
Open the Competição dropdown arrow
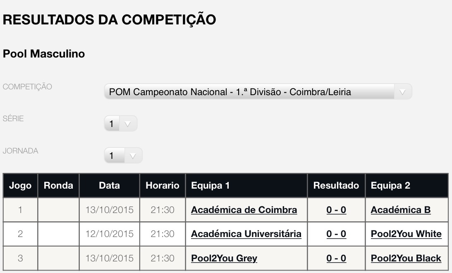pos(403,92)
